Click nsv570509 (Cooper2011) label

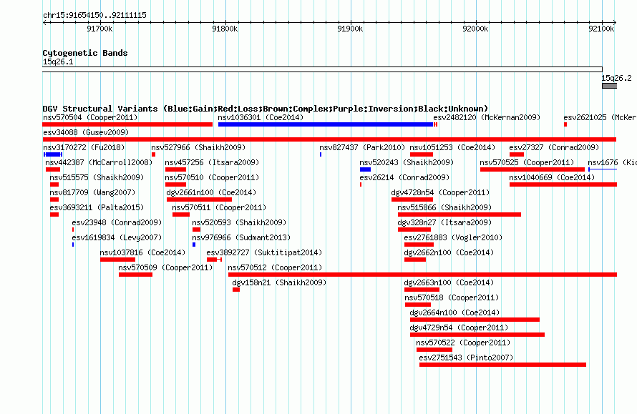(x=166, y=268)
